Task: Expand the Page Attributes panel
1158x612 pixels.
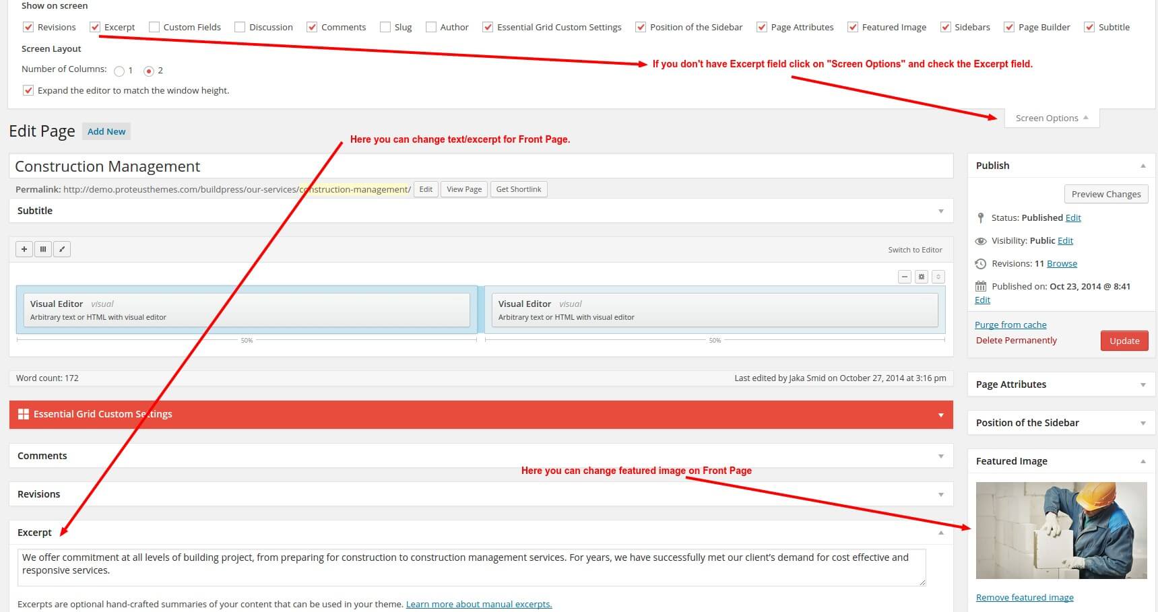Action: (x=1143, y=384)
